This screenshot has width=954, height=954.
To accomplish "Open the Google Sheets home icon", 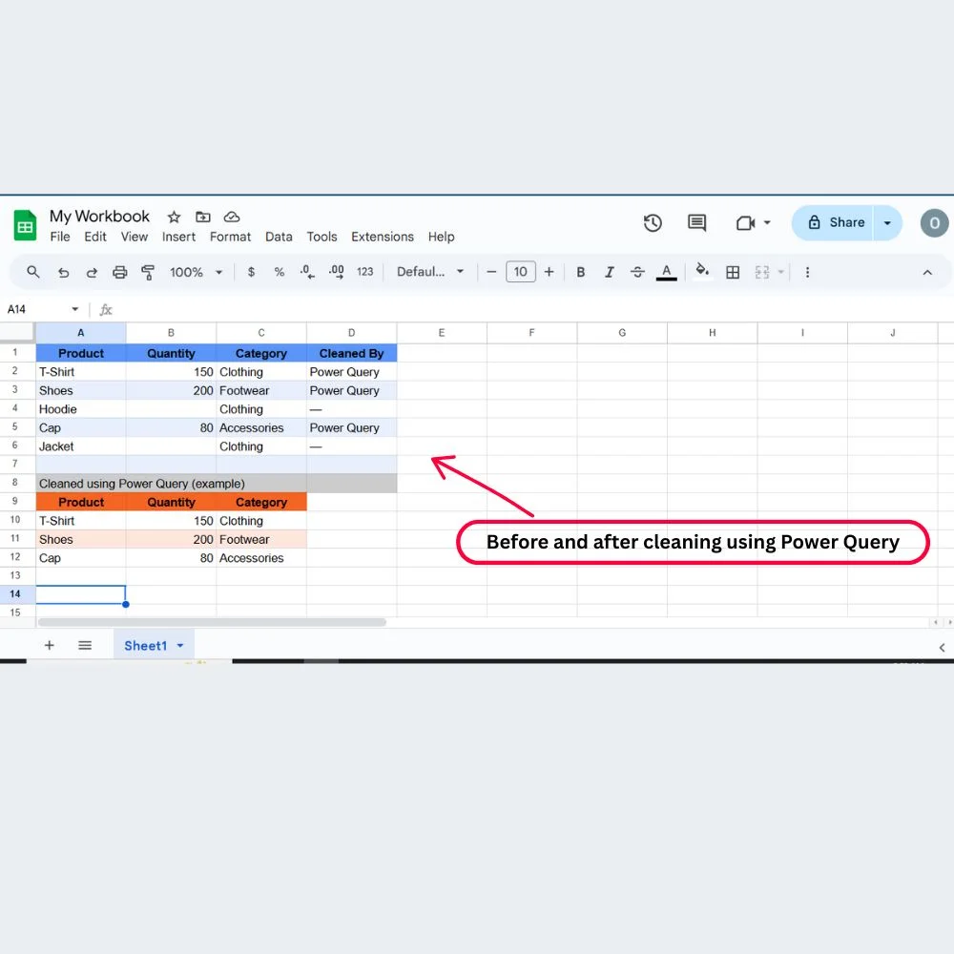I will pyautogui.click(x=25, y=225).
